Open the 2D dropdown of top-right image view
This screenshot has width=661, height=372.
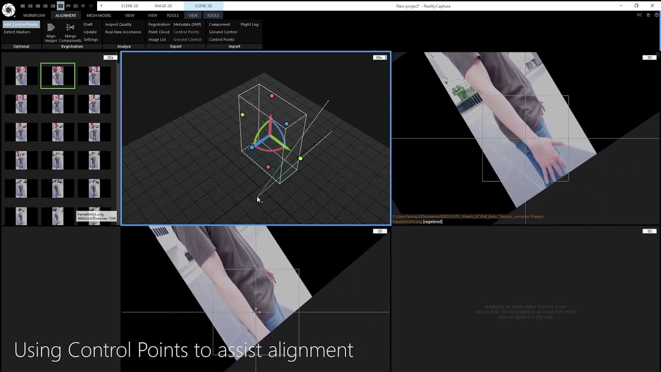[x=650, y=57]
